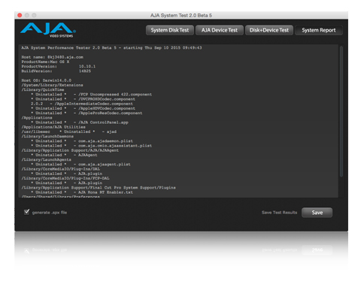Open the System Report tab
The height and width of the screenshot is (284, 361).
pos(319,30)
